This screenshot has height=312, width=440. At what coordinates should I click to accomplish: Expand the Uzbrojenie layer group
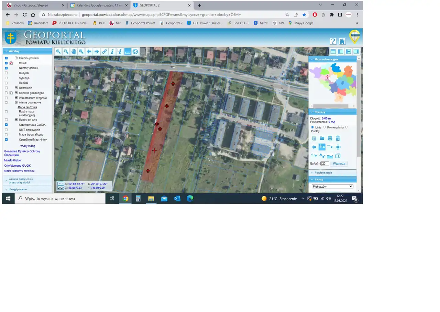[x=16, y=88]
